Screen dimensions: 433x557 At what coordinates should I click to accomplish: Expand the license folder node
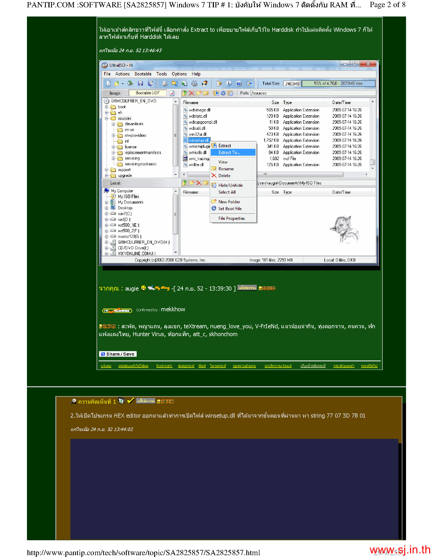pos(113,147)
